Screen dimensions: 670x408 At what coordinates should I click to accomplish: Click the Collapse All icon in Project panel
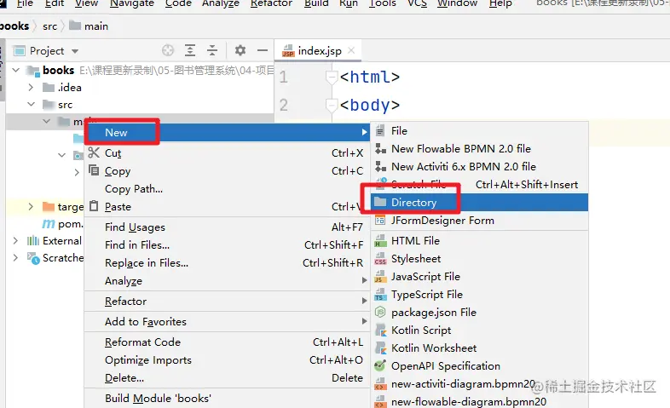[212, 50]
